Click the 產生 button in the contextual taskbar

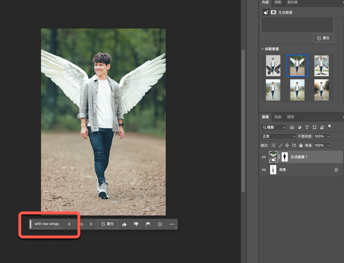click(x=108, y=224)
